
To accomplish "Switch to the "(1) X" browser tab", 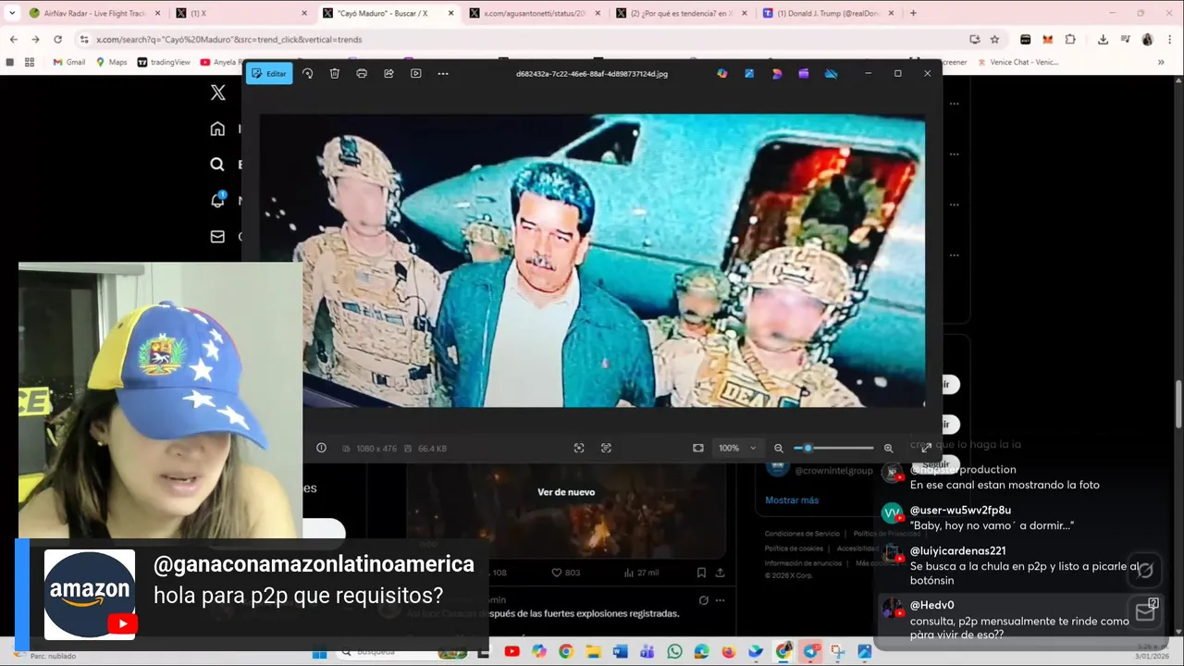I will (240, 13).
